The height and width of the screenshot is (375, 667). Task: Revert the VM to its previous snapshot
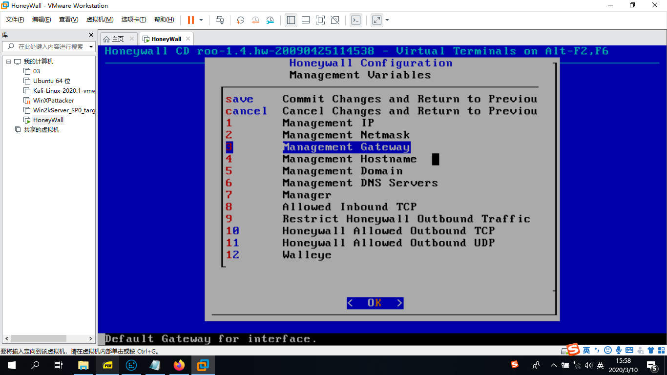pyautogui.click(x=255, y=20)
